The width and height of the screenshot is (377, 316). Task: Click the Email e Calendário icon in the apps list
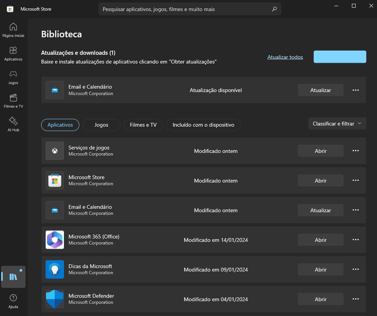pyautogui.click(x=55, y=210)
